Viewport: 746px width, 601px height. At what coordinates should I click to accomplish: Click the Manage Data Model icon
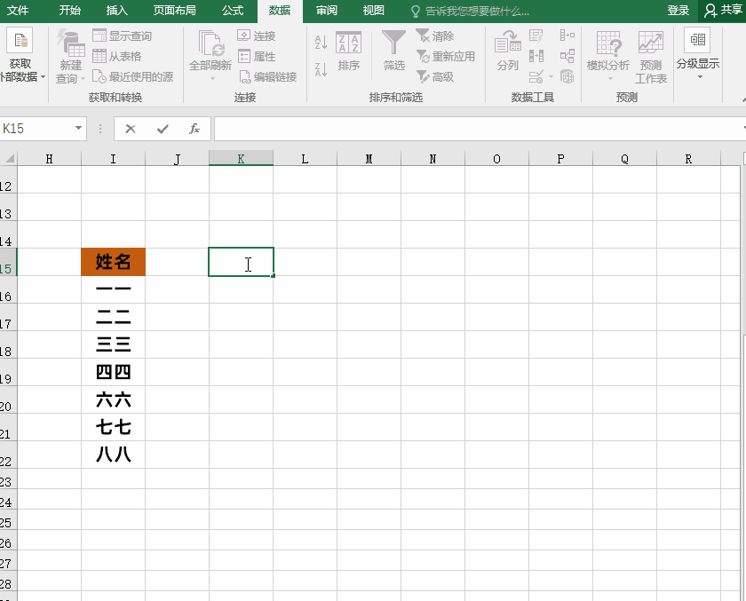coord(567,76)
